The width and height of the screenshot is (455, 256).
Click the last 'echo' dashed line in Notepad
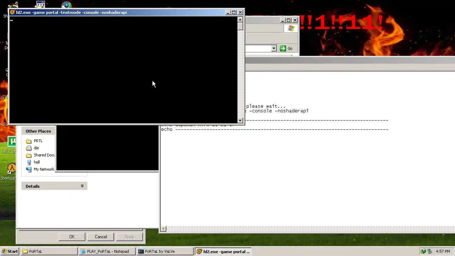[x=274, y=129]
